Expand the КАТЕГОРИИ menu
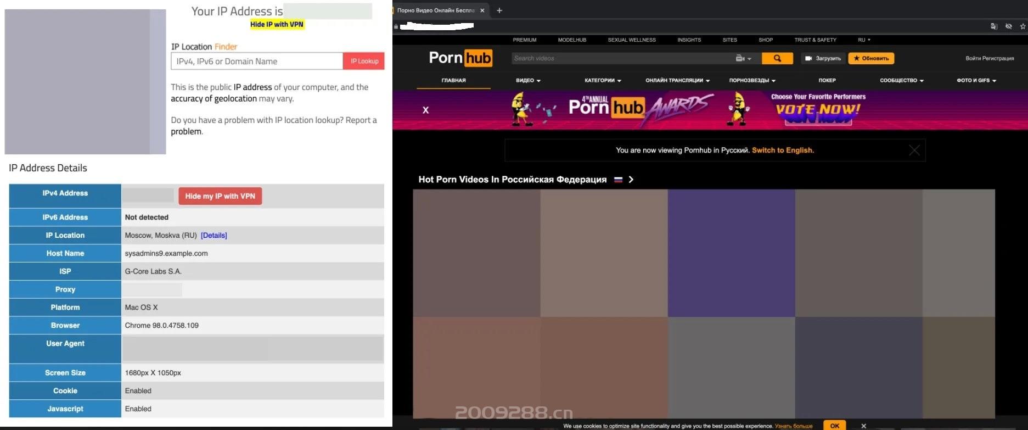 click(x=603, y=81)
